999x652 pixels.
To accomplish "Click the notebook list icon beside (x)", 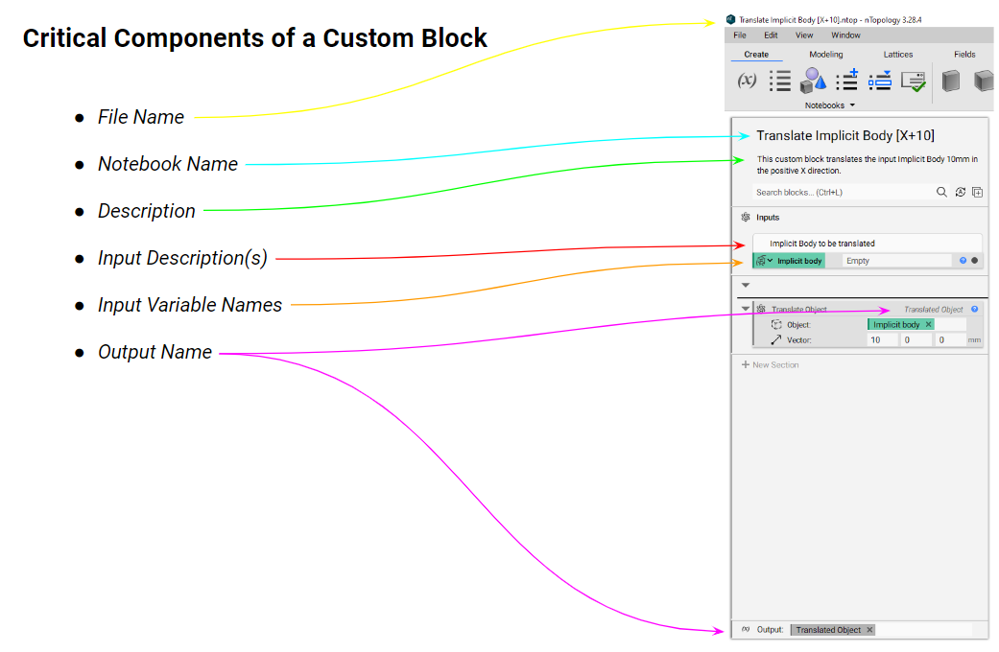I will pos(781,81).
